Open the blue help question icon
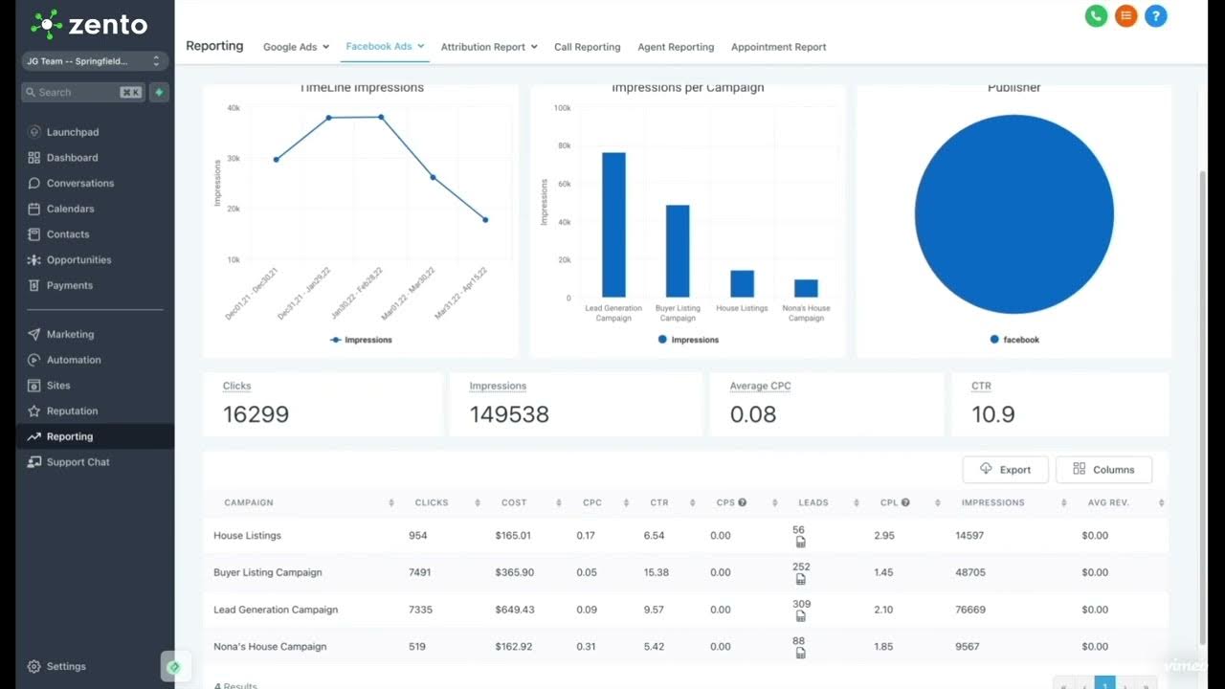Image resolution: width=1225 pixels, height=689 pixels. pyautogui.click(x=1156, y=16)
